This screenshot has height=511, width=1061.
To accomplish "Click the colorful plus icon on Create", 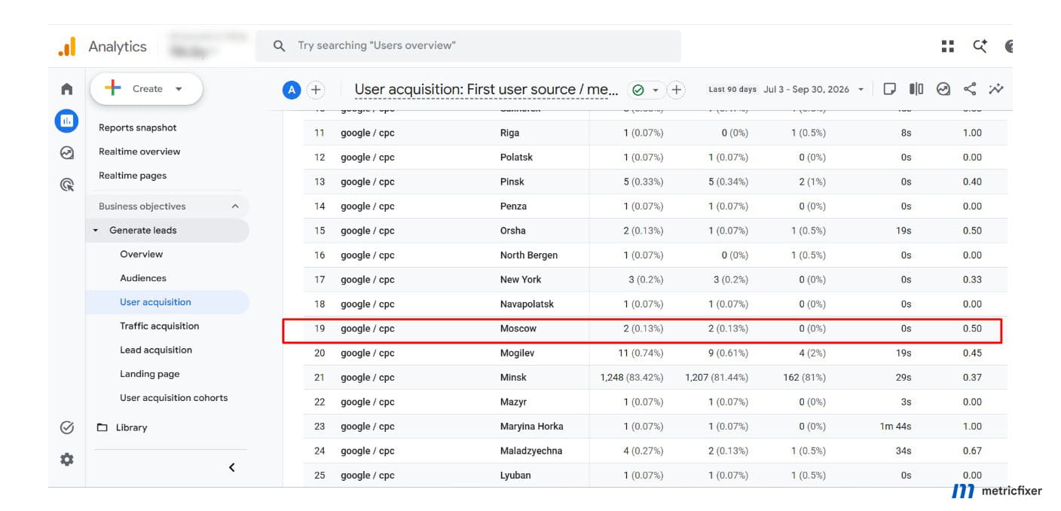I will pos(113,88).
